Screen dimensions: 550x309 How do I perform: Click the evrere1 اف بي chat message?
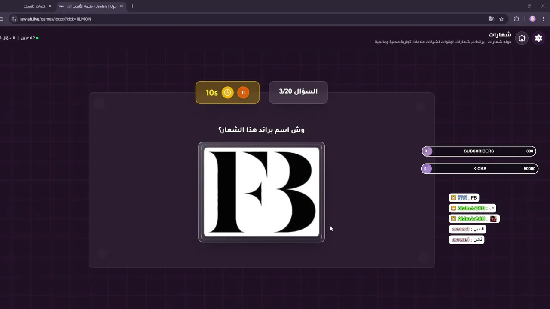[467, 229]
